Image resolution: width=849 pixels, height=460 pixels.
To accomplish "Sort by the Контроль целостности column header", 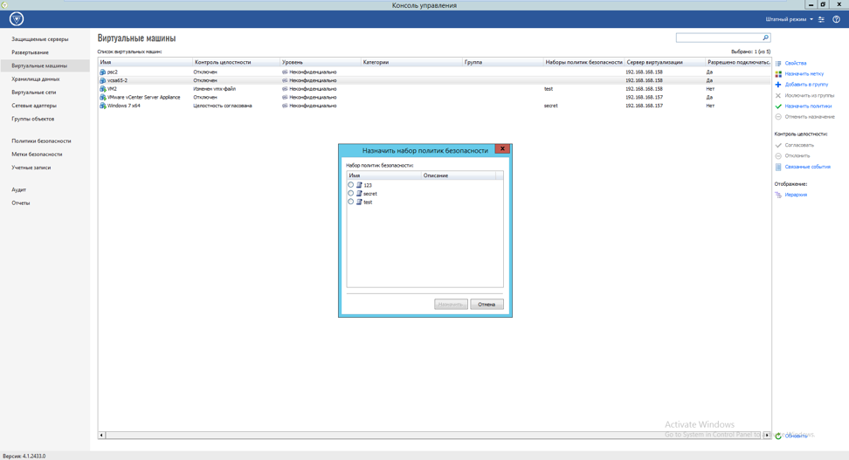I will (236, 62).
